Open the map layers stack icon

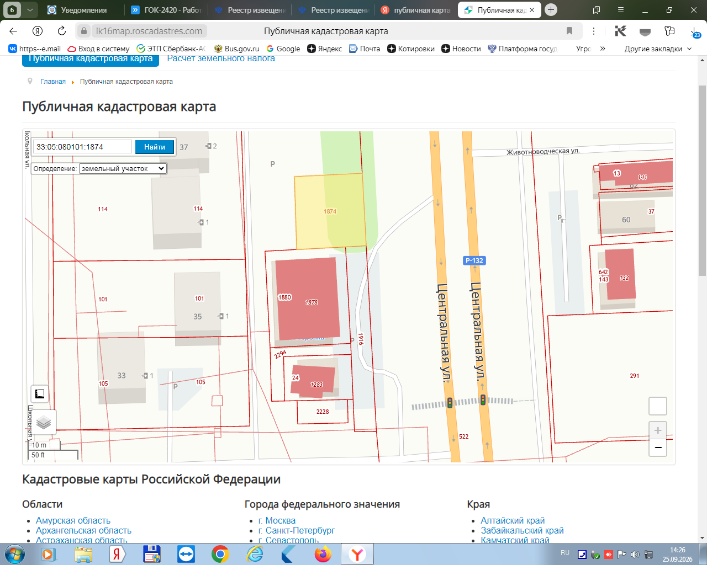[x=44, y=423]
